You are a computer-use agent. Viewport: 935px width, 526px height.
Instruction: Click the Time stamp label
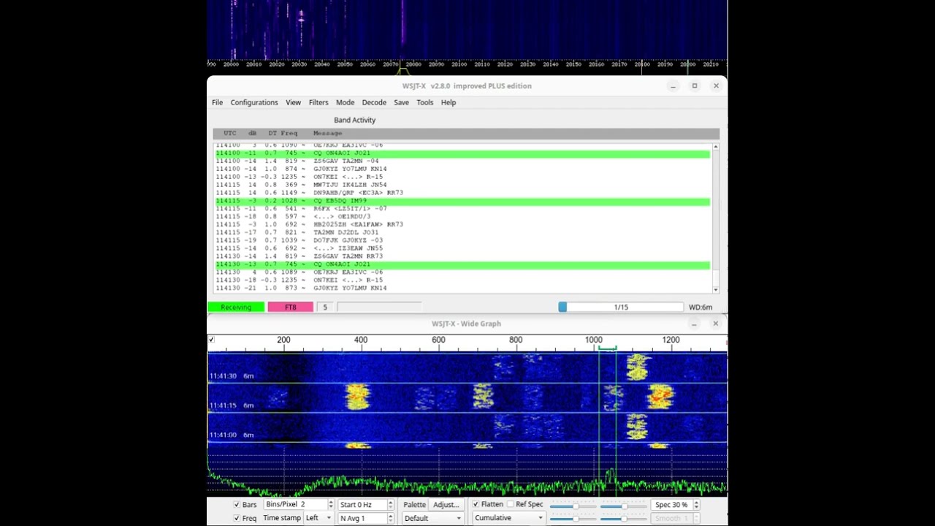point(282,518)
